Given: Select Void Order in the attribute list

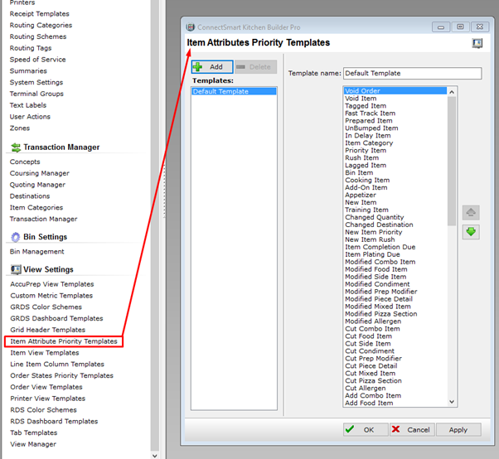Looking at the screenshot, I should 363,91.
